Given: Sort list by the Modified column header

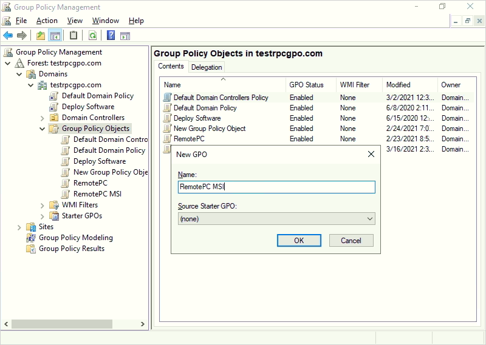Looking at the screenshot, I should pos(399,85).
